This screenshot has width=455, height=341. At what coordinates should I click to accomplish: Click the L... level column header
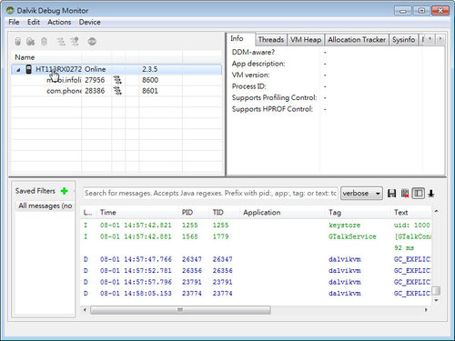tap(87, 213)
